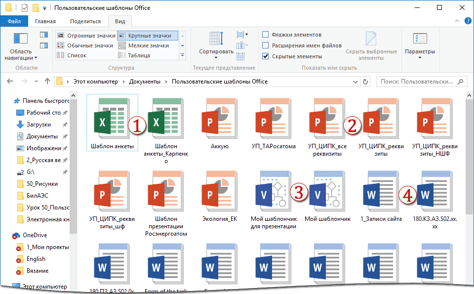
Task: Uncheck the Скрытые элементы checkbox
Action: click(266, 56)
